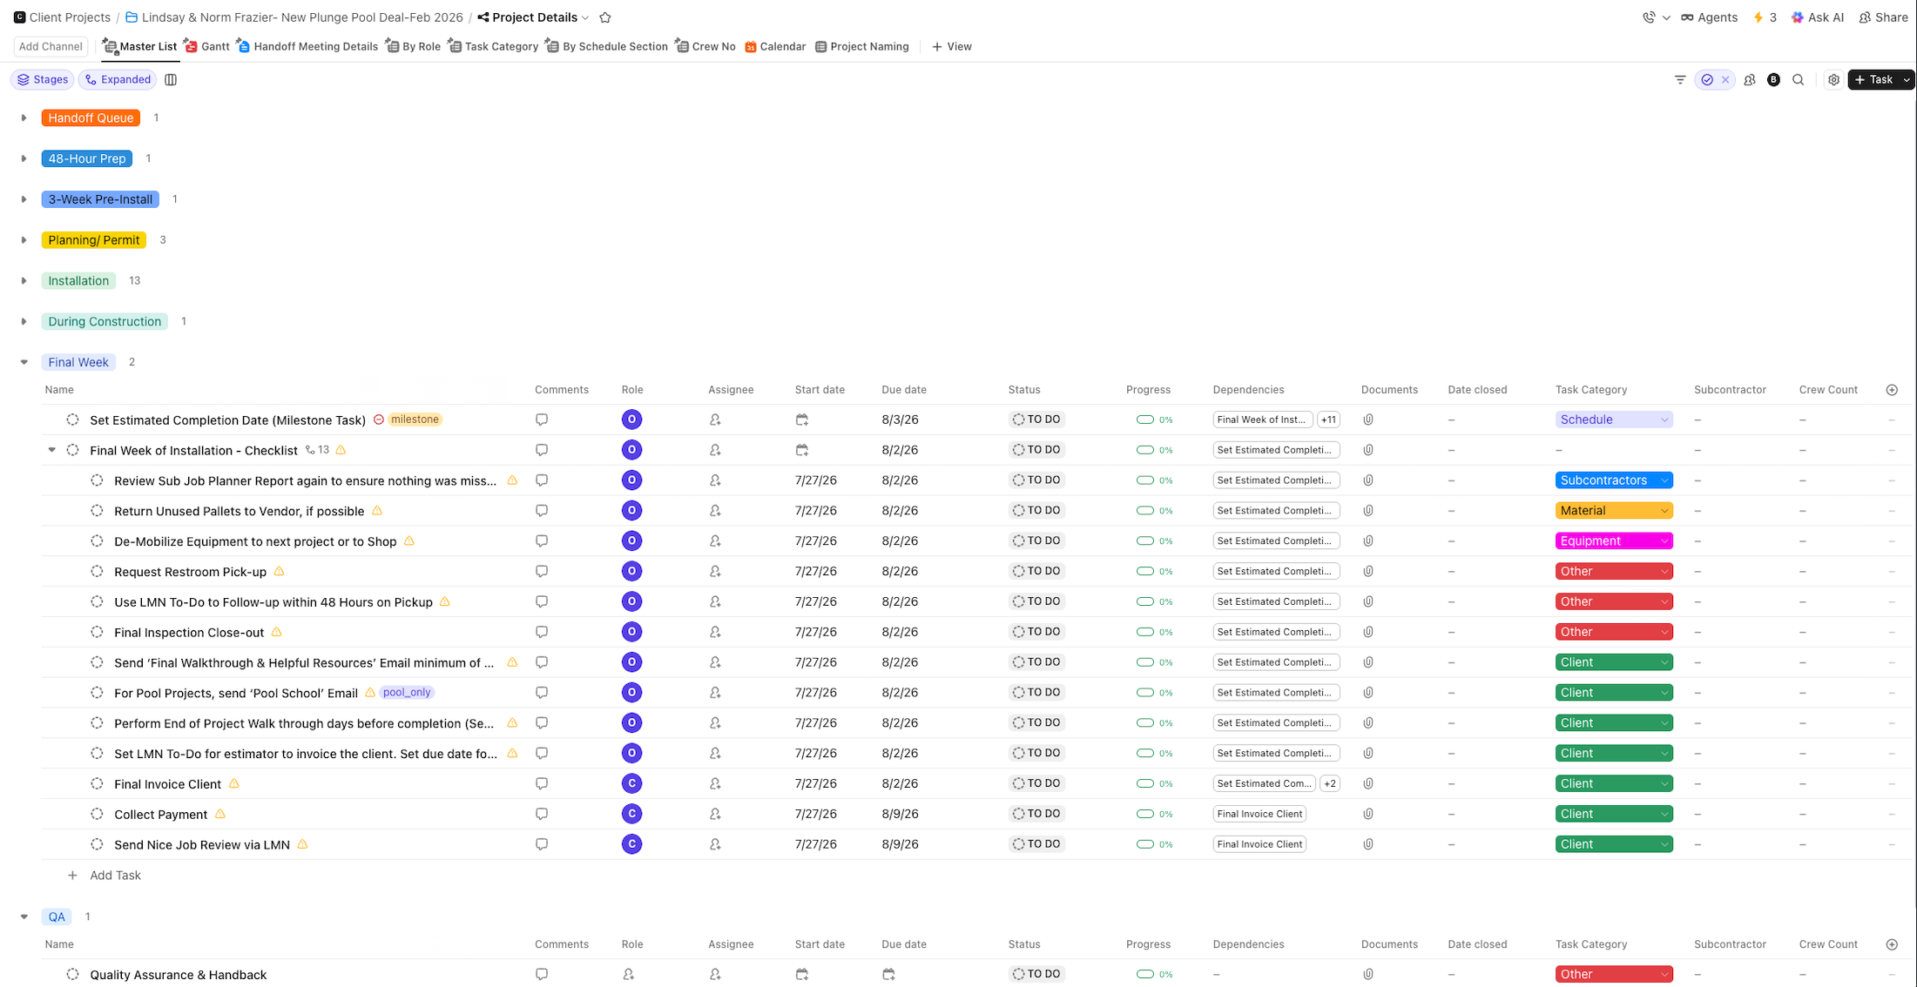Click Add Task under Final Week
This screenshot has width=1917, height=987.
(115, 876)
